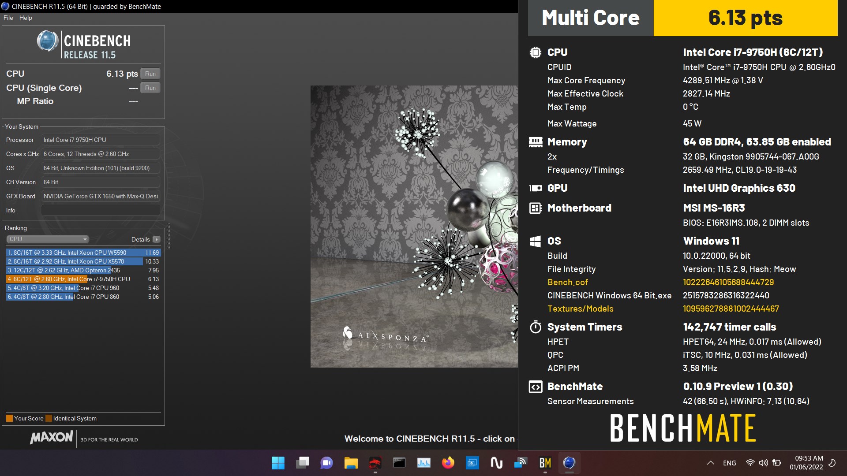The height and width of the screenshot is (476, 847).
Task: Click the Details arrow button in Ranking
Action: 157,239
